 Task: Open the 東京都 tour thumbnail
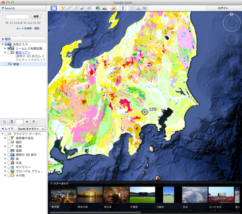click(64, 195)
